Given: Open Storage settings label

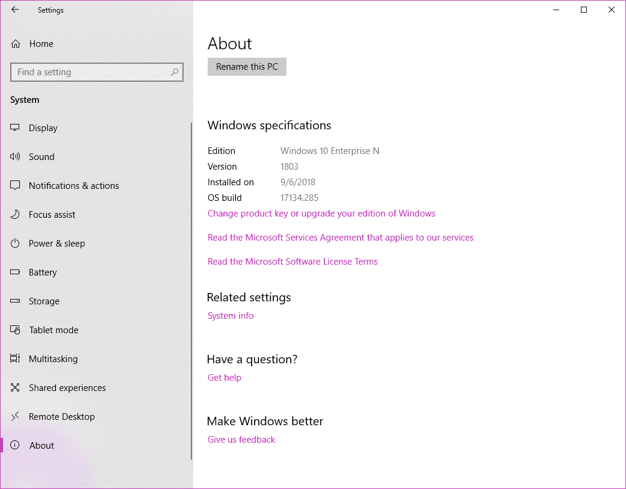Looking at the screenshot, I should (44, 301).
